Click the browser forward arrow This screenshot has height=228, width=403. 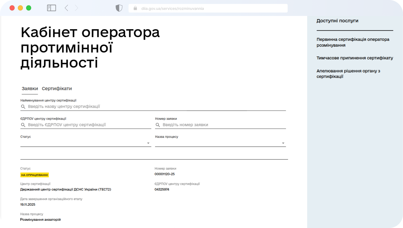tap(76, 8)
